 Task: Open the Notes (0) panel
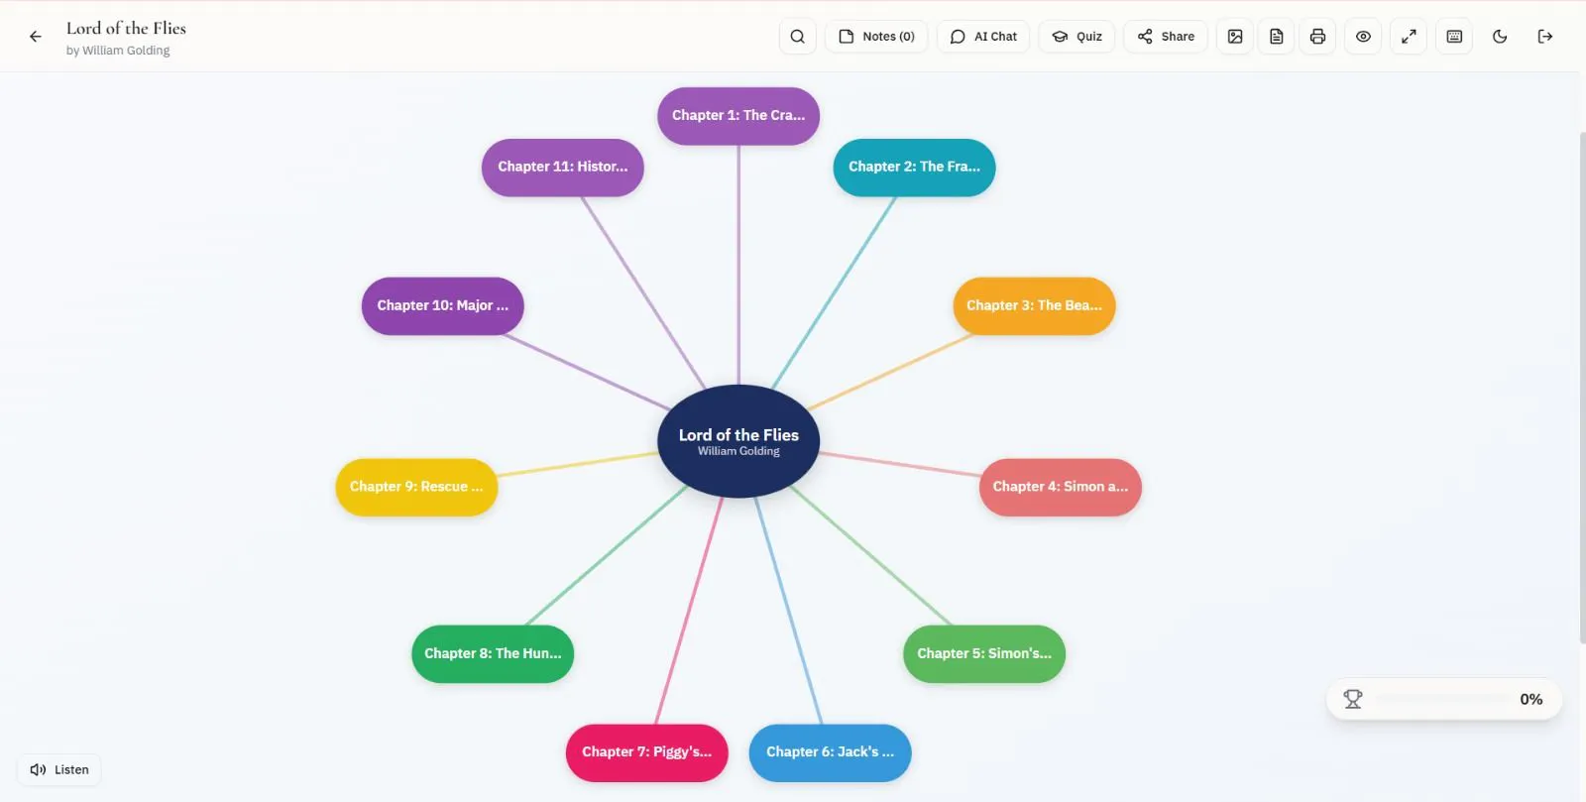click(x=876, y=37)
